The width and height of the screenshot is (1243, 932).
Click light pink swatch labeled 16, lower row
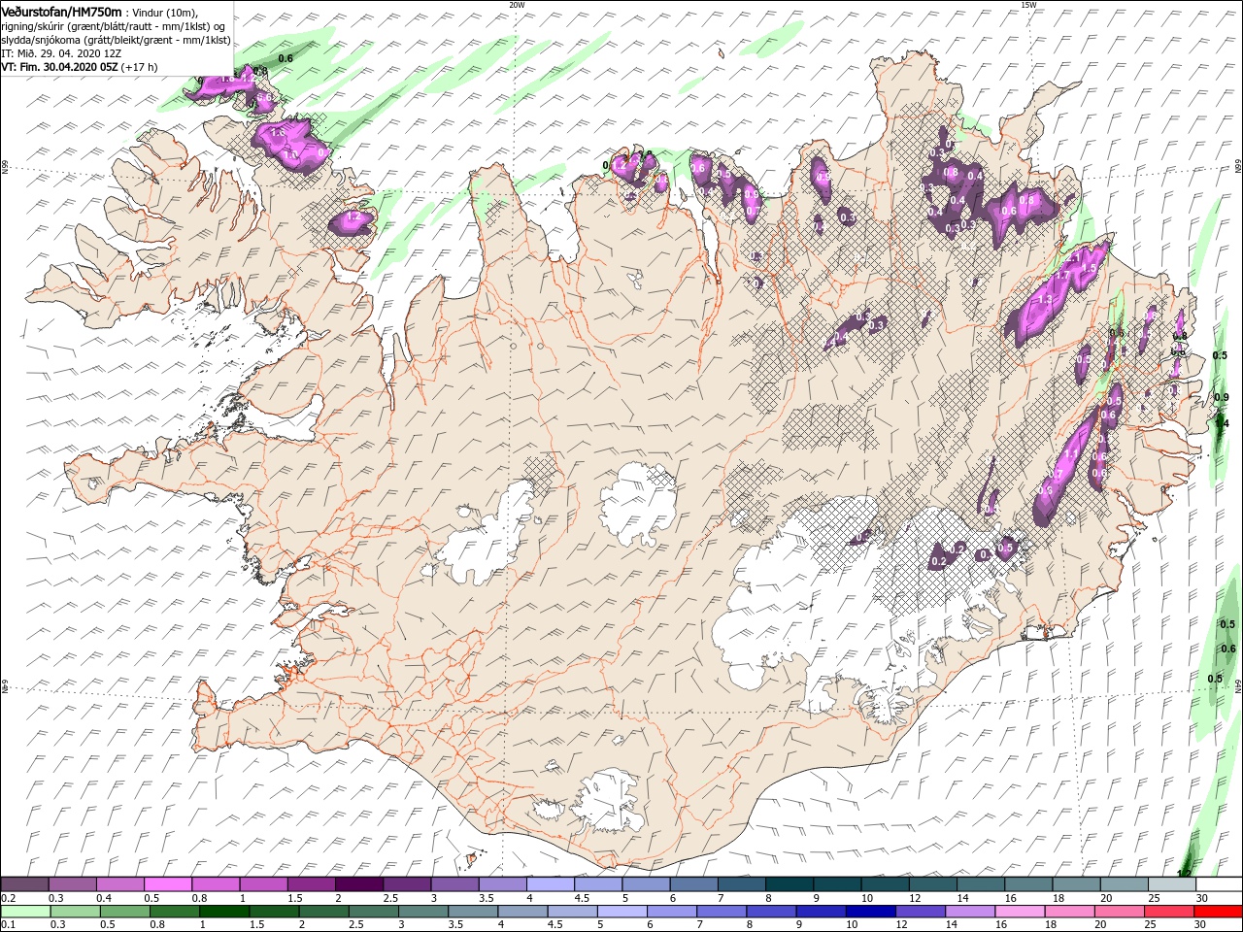tap(1018, 912)
